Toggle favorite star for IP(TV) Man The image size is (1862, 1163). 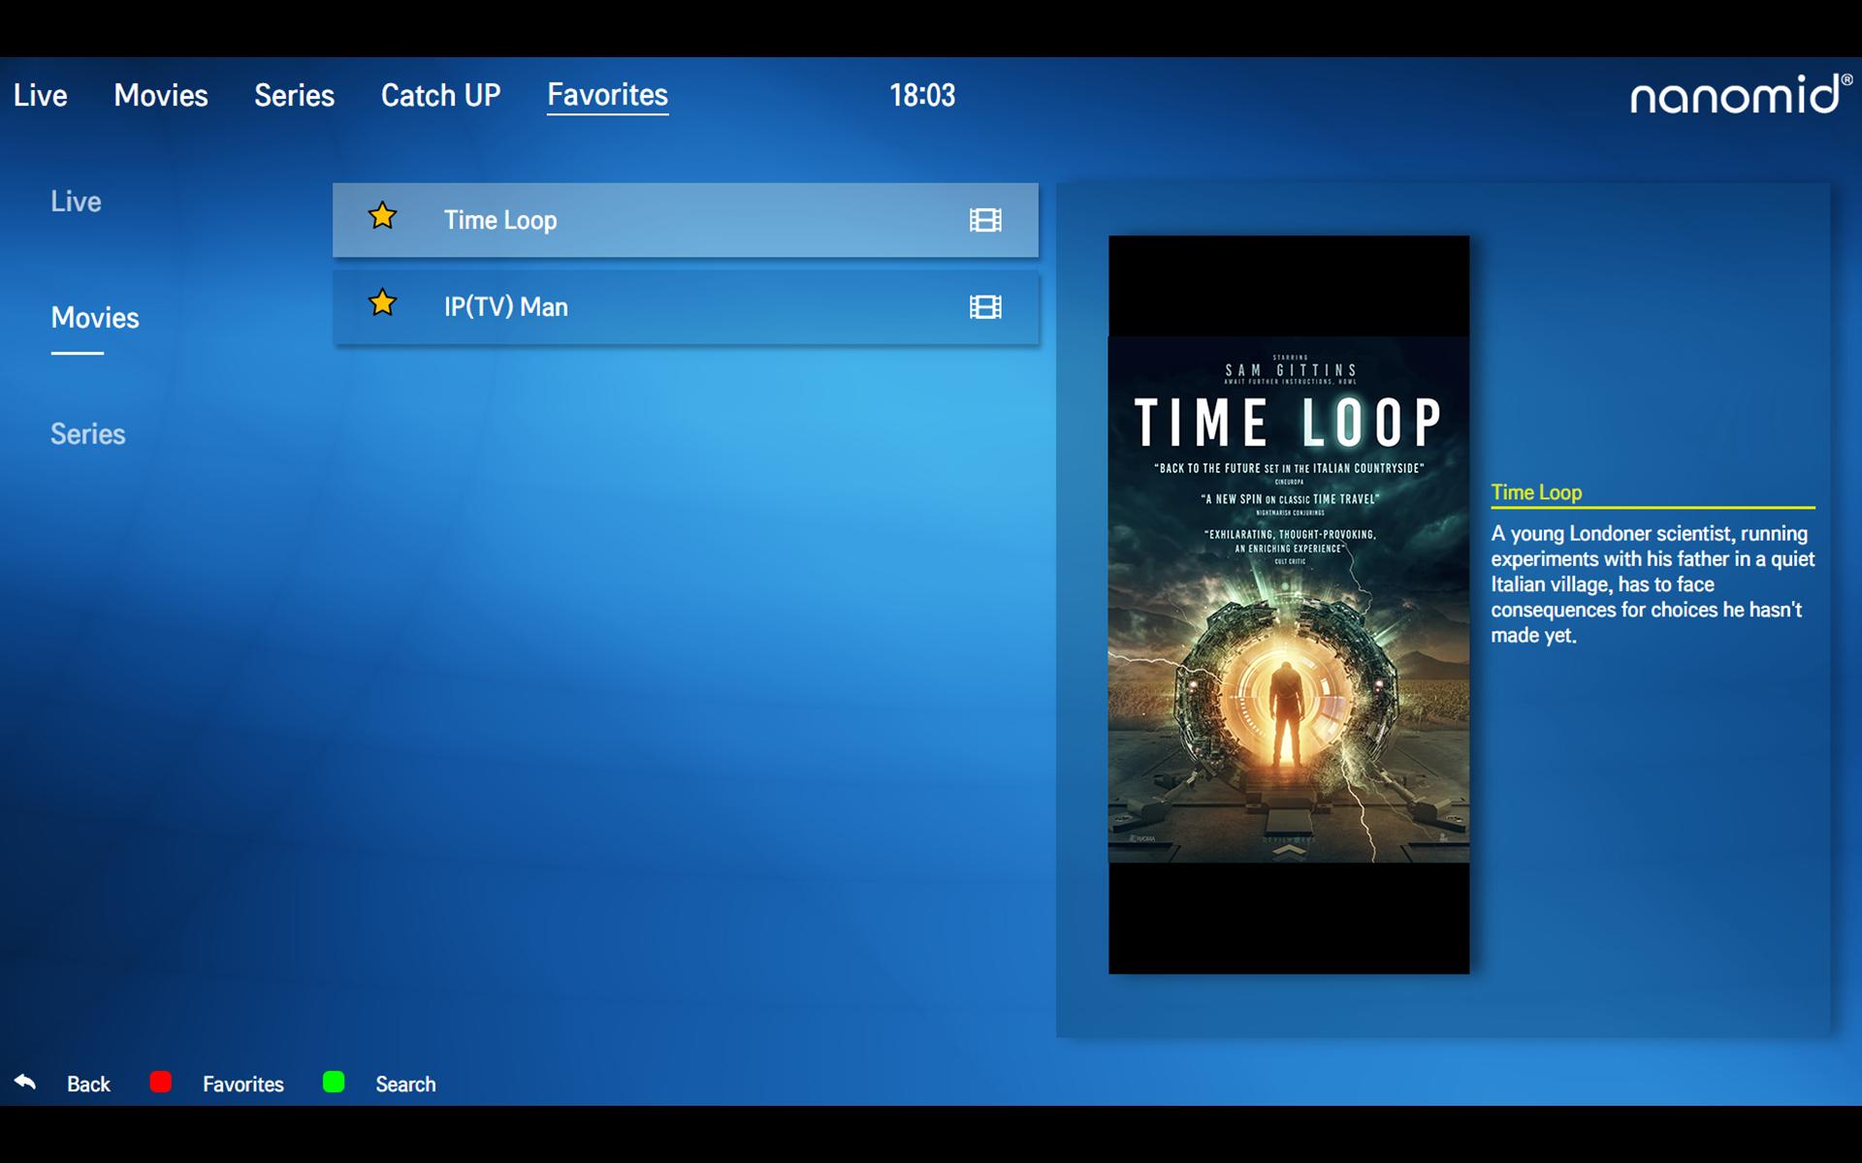pyautogui.click(x=383, y=303)
